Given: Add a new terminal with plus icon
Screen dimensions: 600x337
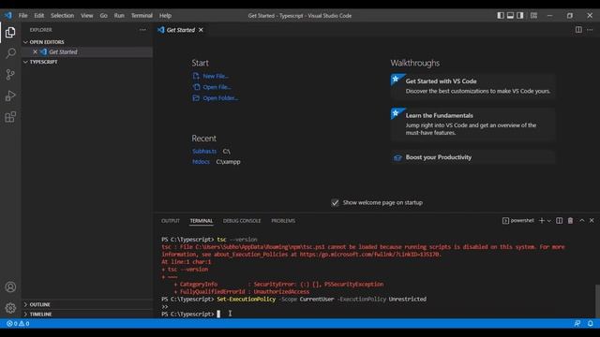Looking at the screenshot, I should 541,221.
